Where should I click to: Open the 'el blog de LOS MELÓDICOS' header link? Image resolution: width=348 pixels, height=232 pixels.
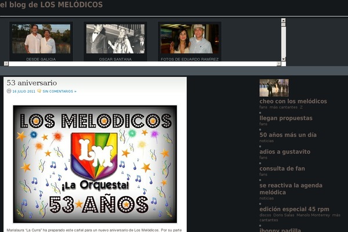point(51,5)
